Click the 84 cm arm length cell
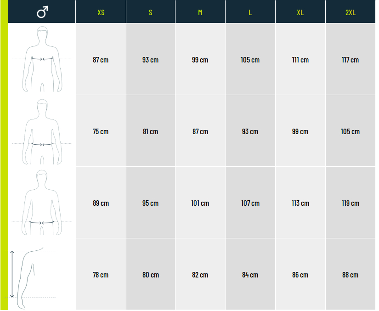Screen dimensions: 379x311 point(250,275)
